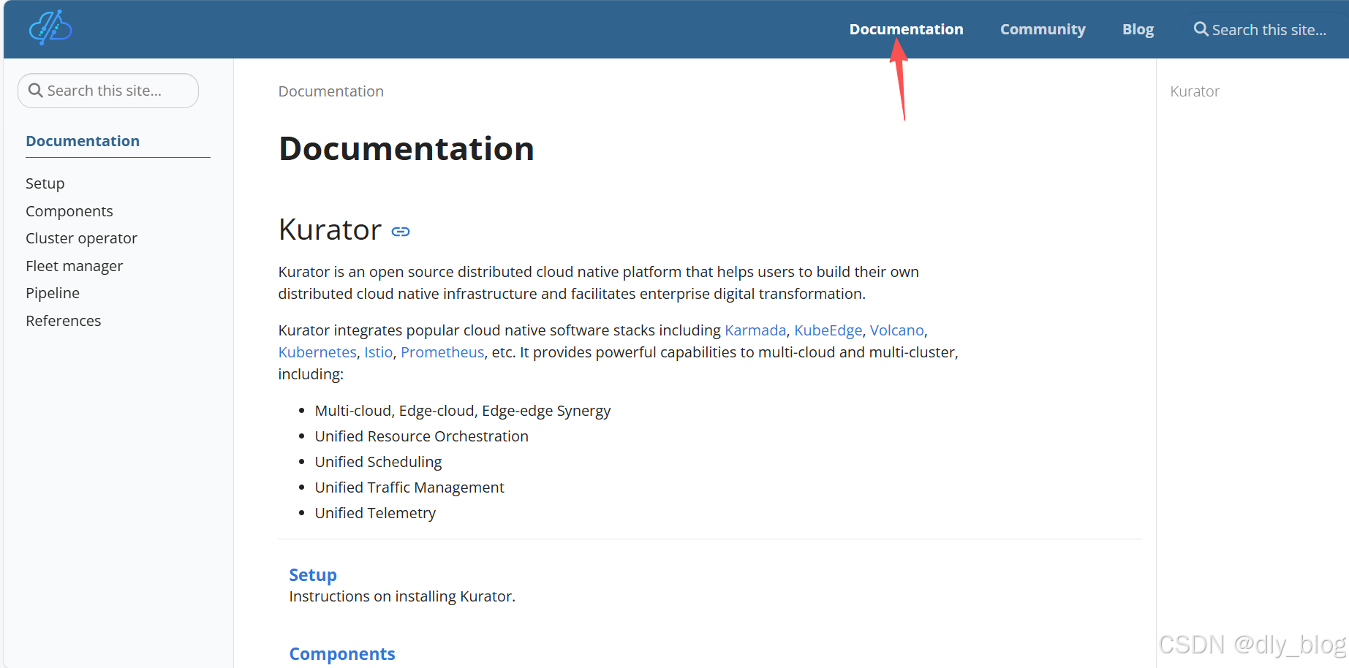
Task: Open Setup in the left sidebar
Action: pyautogui.click(x=45, y=183)
